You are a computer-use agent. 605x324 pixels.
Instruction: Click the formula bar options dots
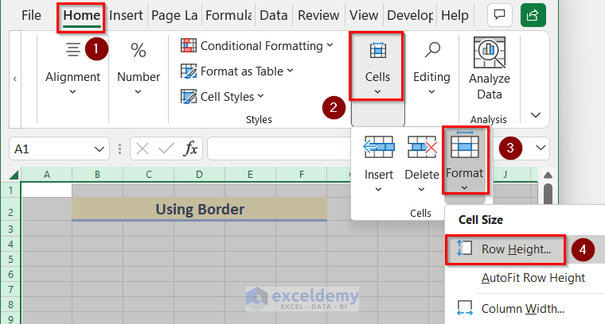(119, 149)
